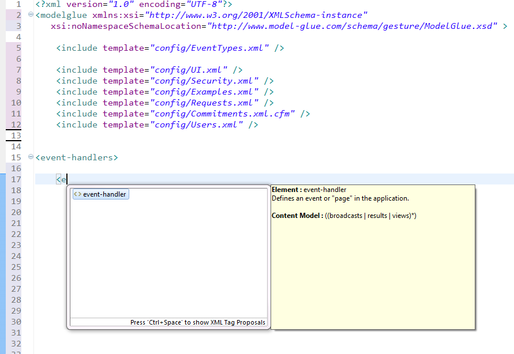
Task: Collapse the event-handlers fold marker
Action: point(31,157)
